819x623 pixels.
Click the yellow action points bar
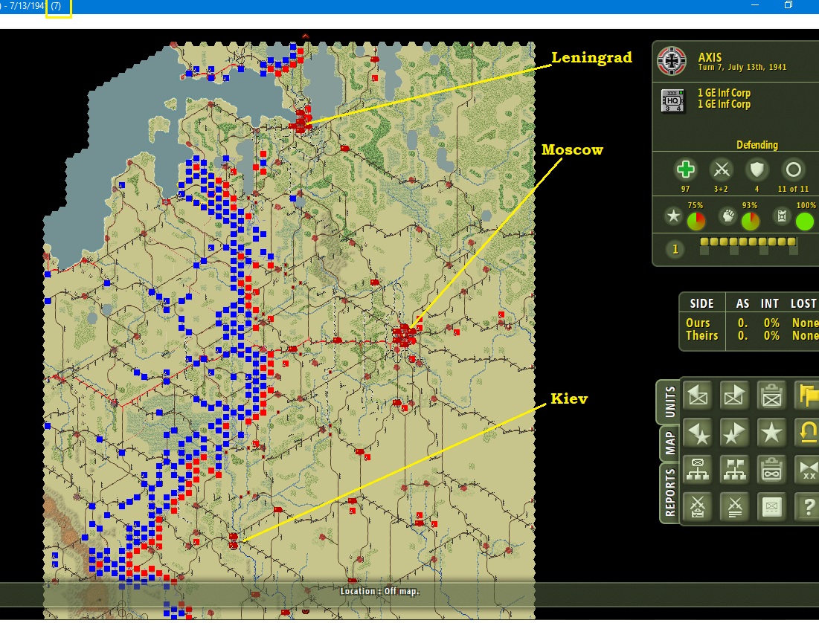pos(748,242)
